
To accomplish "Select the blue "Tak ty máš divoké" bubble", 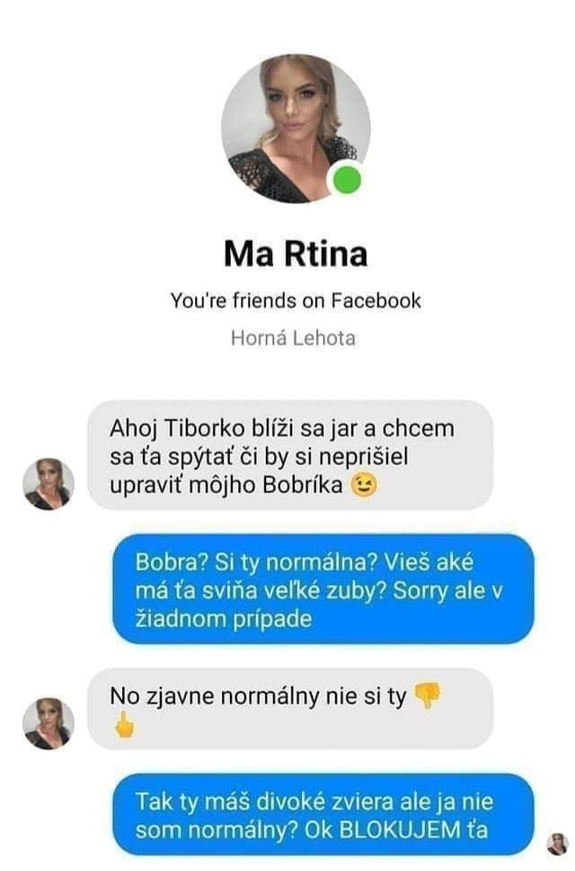I will tap(323, 815).
